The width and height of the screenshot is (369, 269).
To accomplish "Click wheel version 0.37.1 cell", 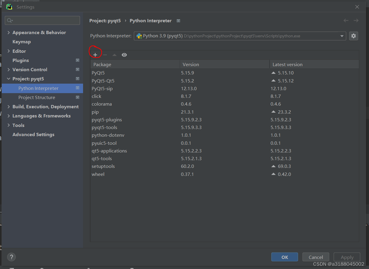I will [187, 174].
